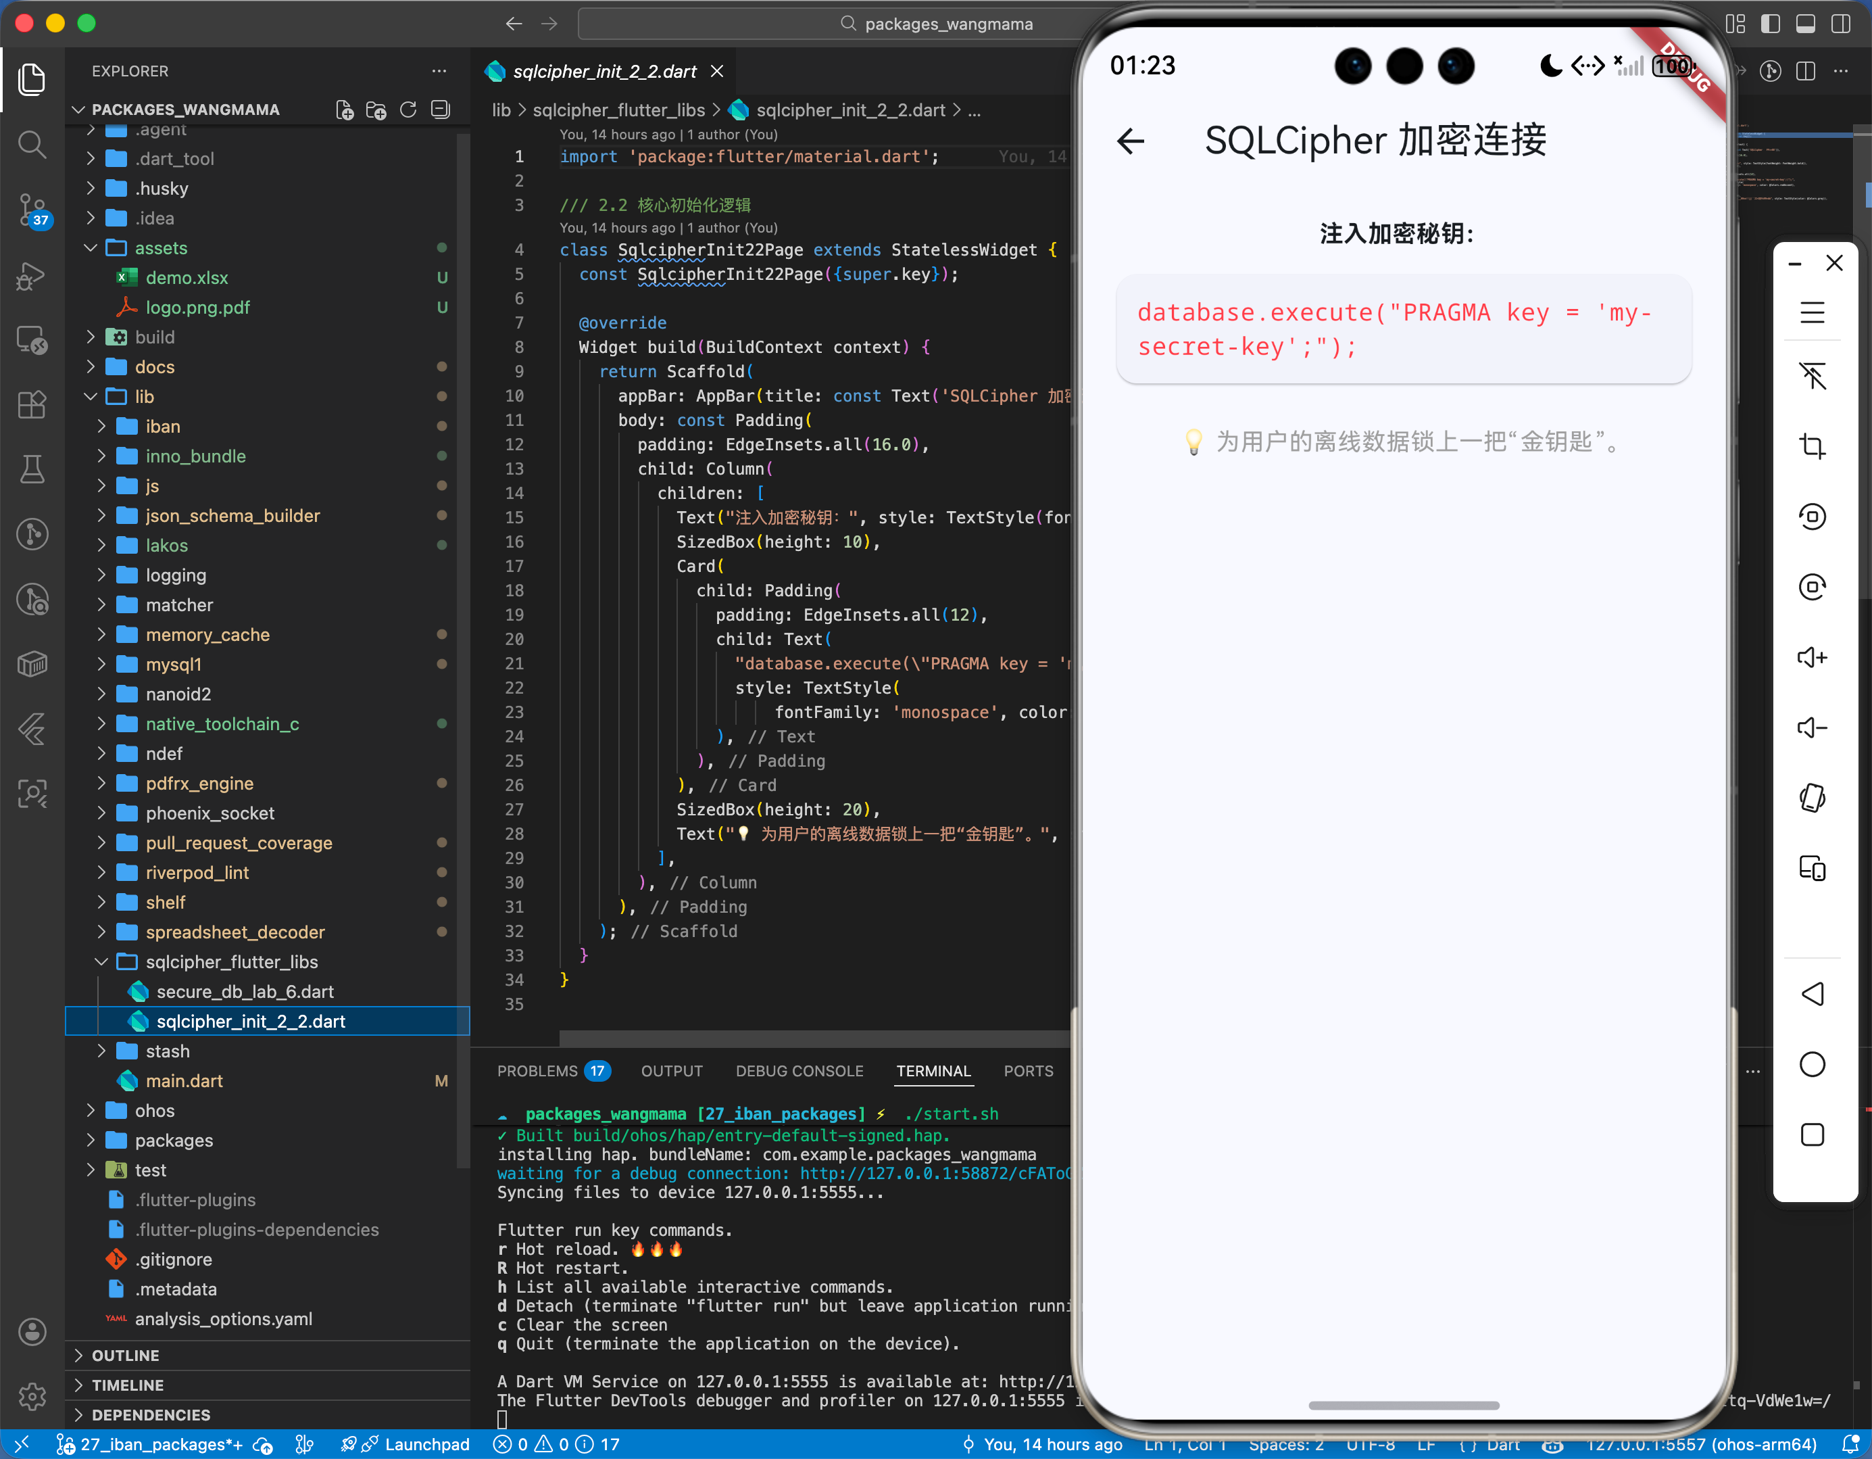Switch to the DEBUG CONSOLE tab
Image resolution: width=1872 pixels, height=1459 pixels.
[x=799, y=1072]
